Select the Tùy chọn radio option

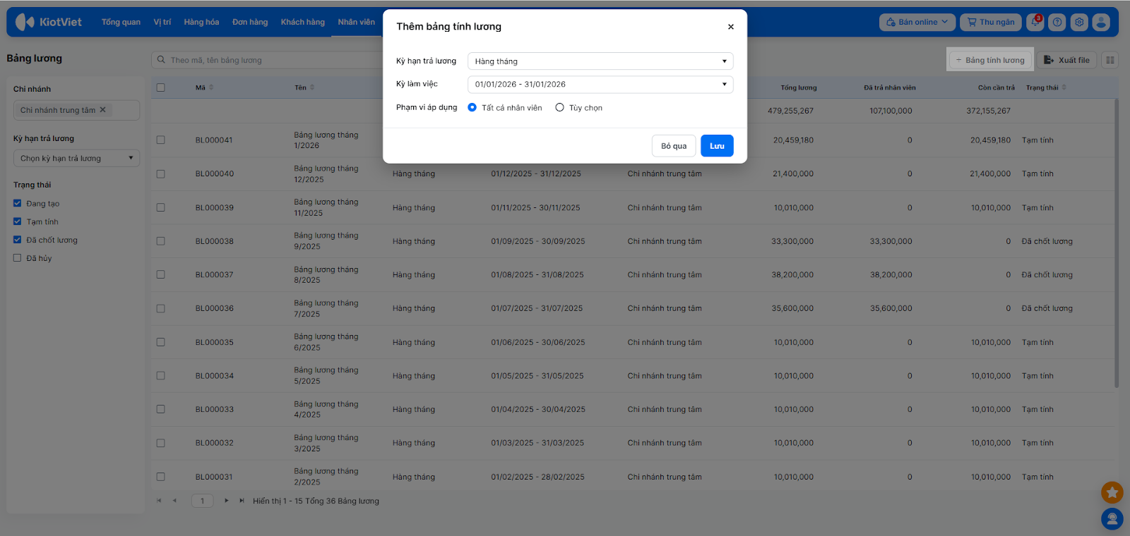(560, 108)
